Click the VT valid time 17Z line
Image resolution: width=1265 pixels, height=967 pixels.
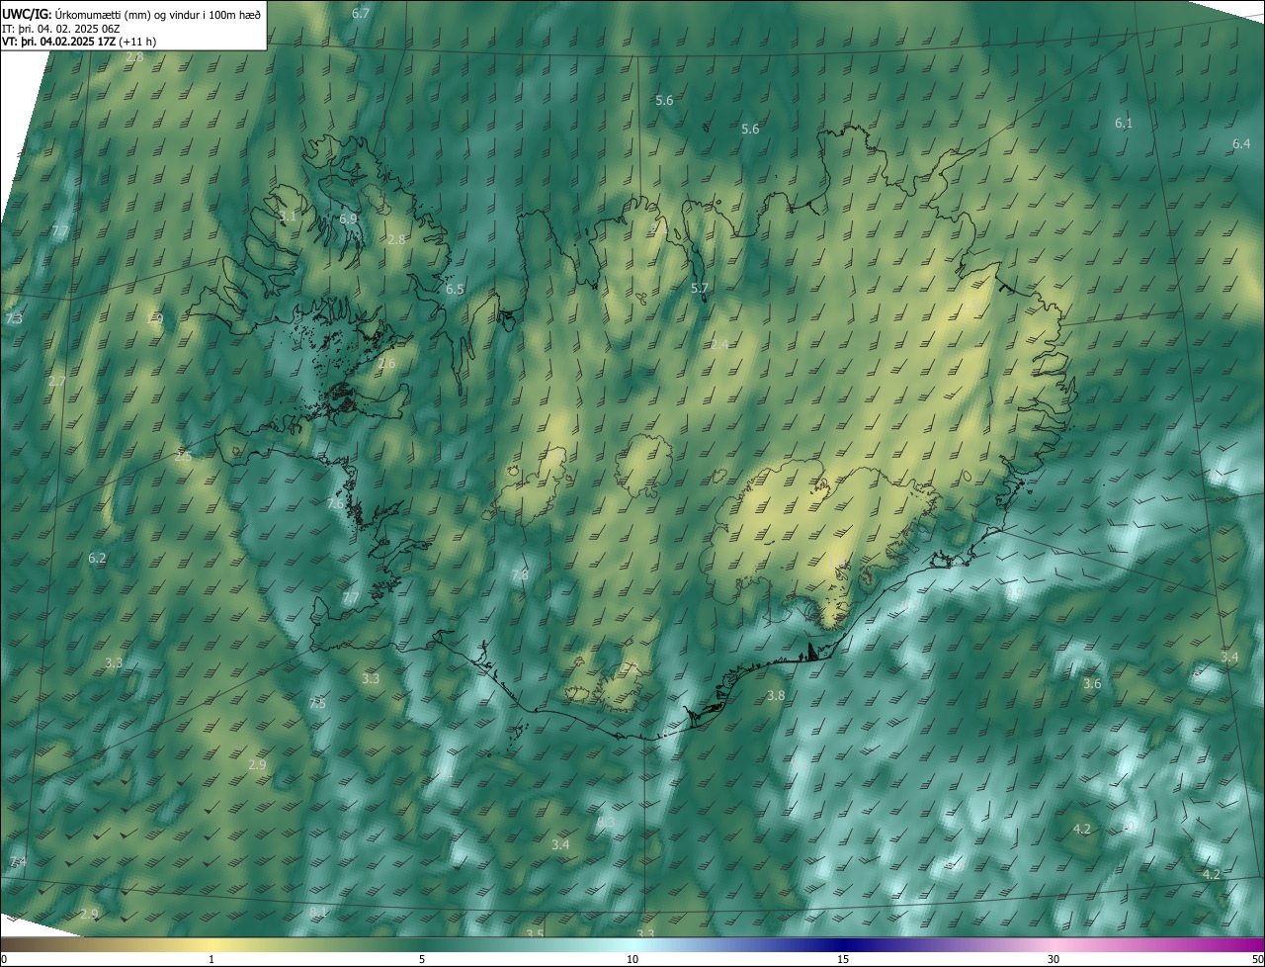click(x=79, y=42)
